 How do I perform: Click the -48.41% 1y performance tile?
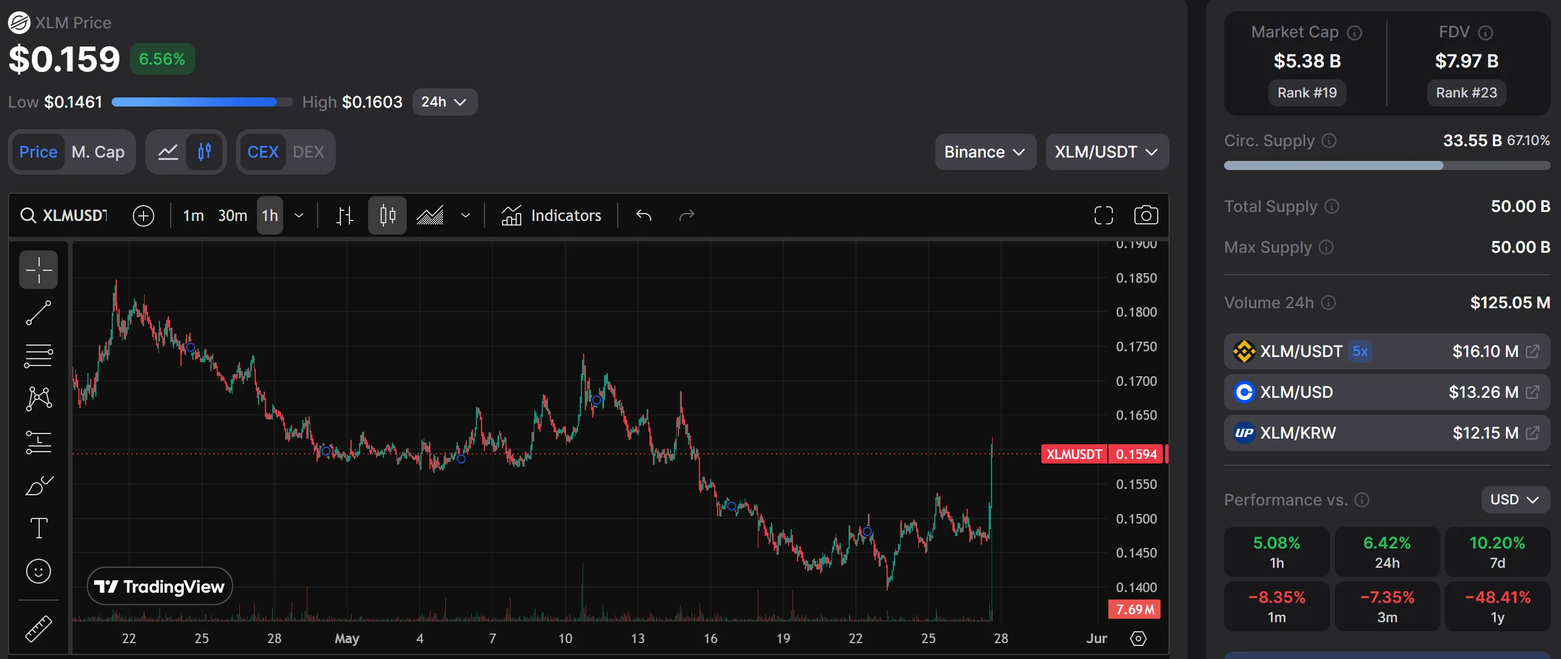pyautogui.click(x=1497, y=606)
